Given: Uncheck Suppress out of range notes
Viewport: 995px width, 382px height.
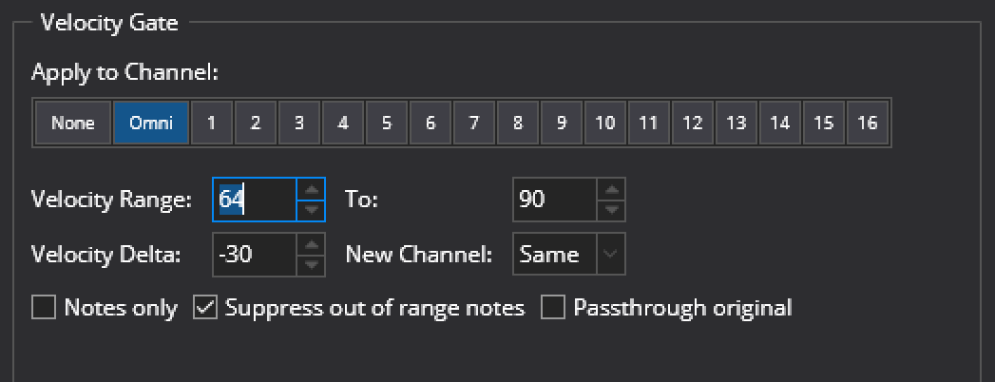Looking at the screenshot, I should tap(205, 308).
